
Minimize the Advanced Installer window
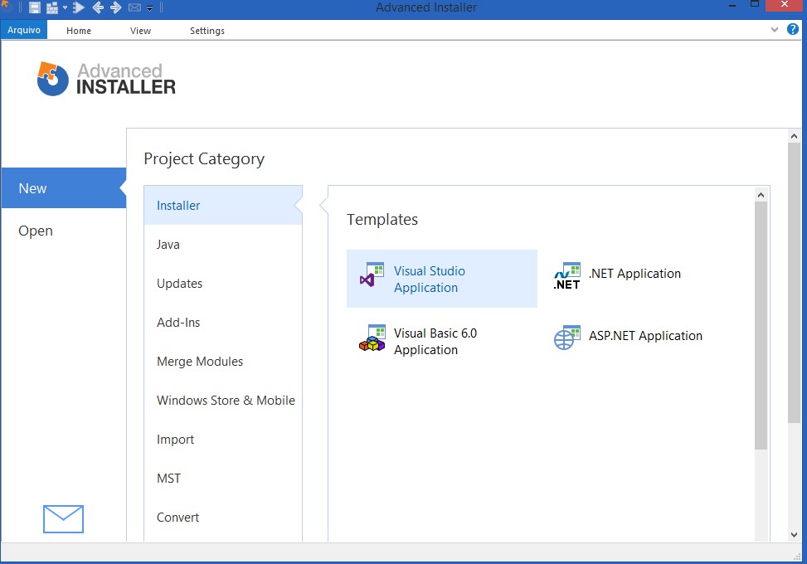point(732,6)
